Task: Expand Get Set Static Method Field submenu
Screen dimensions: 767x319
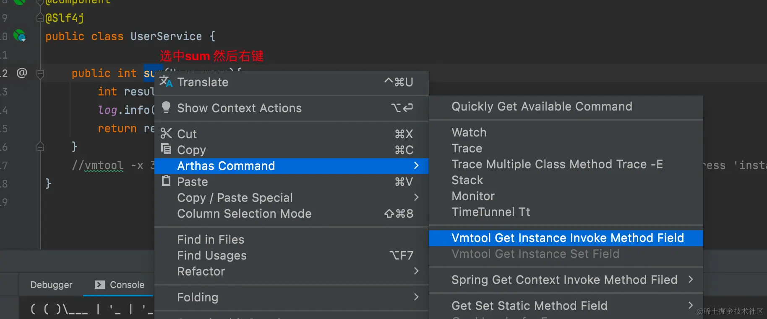Action: click(x=690, y=305)
